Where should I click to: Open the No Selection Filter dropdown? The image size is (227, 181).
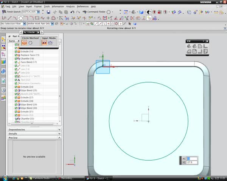pyautogui.click(x=24, y=24)
